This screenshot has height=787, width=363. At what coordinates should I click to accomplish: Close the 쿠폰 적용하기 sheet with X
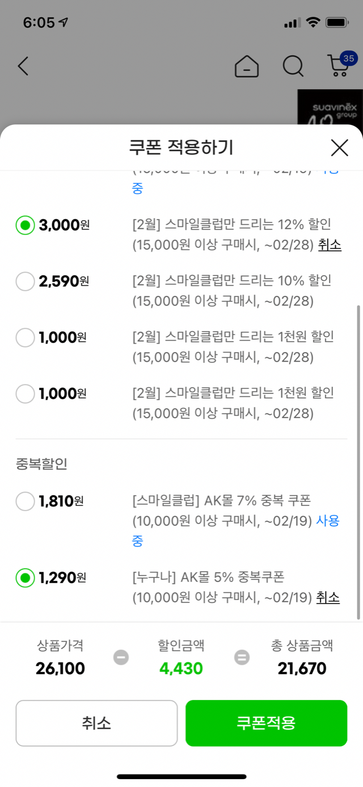coord(339,148)
